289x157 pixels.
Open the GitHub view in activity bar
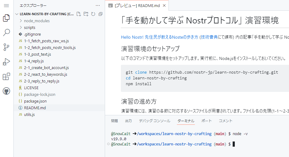[x=6, y=91]
